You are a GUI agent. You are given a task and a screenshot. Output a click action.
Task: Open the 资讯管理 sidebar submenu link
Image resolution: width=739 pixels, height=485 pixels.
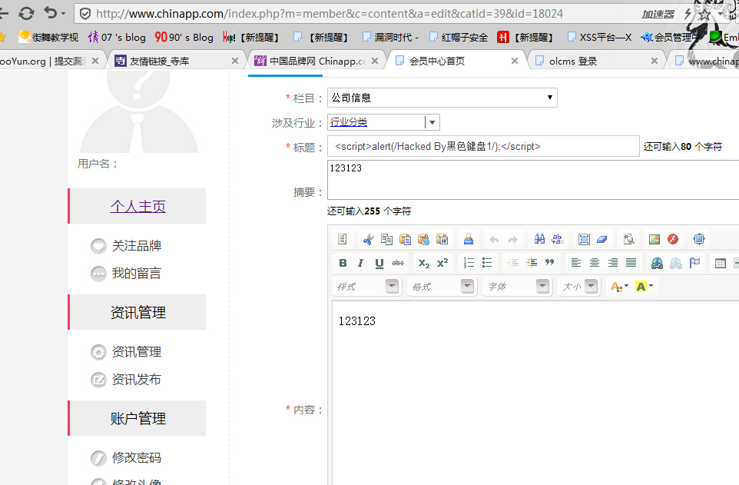point(136,352)
